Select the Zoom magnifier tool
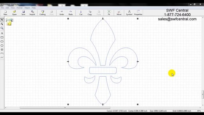This screenshot has height=115, width=204. click(x=2, y=28)
